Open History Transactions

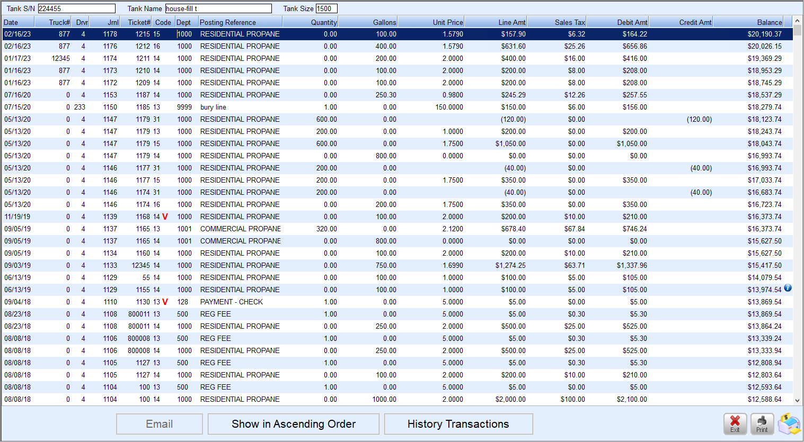(x=458, y=424)
